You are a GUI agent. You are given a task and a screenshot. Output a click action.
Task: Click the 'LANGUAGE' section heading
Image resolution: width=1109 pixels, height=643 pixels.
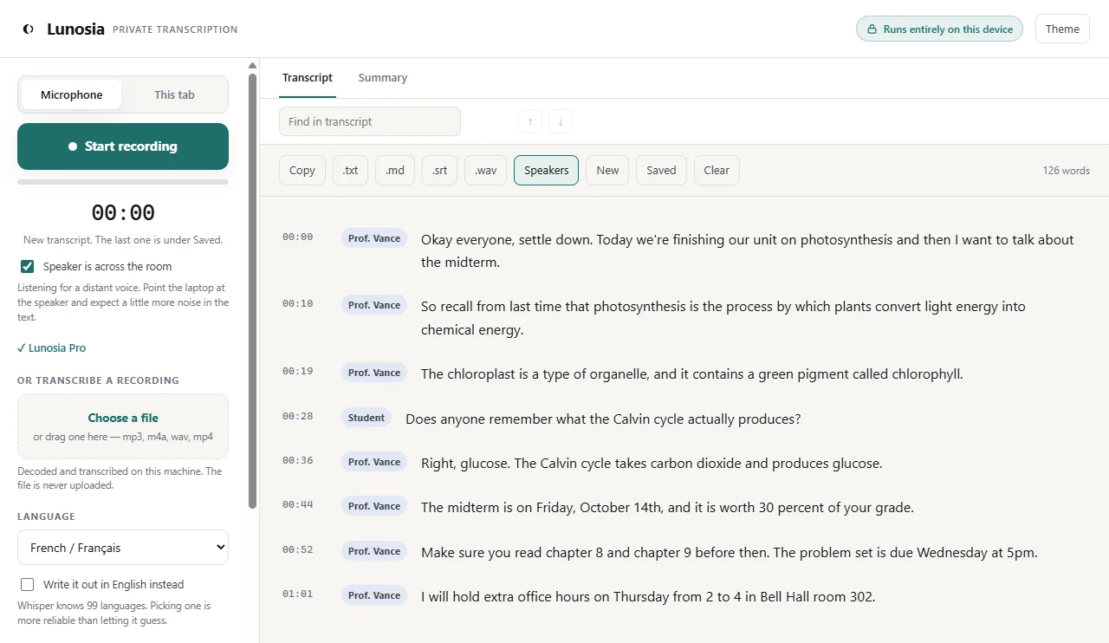[46, 516]
